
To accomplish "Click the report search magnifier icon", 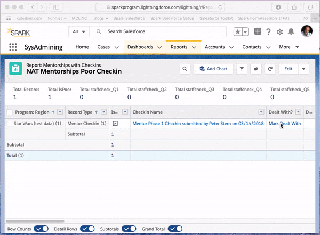I will 185,69.
